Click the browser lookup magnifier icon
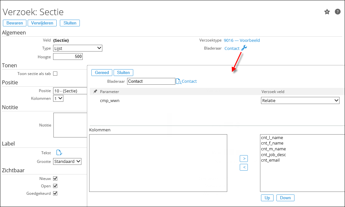Image resolution: width=345 pixels, height=207 pixels. (178, 81)
